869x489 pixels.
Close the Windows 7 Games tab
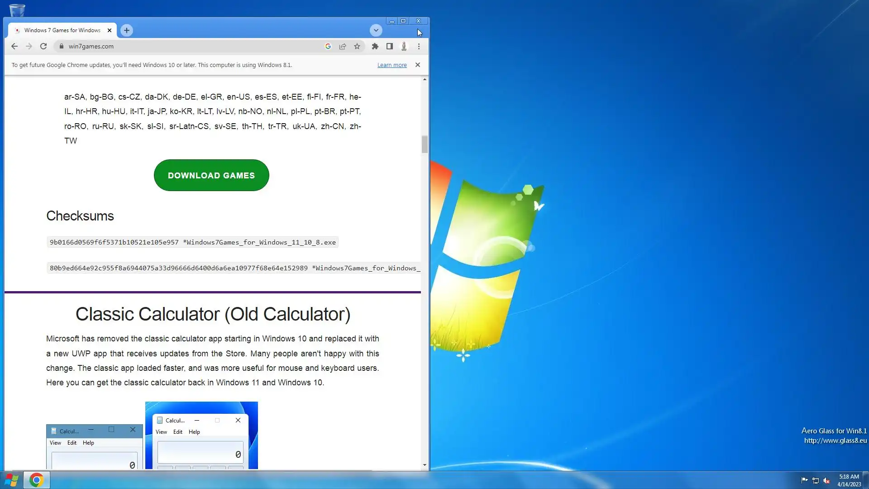coord(110,30)
